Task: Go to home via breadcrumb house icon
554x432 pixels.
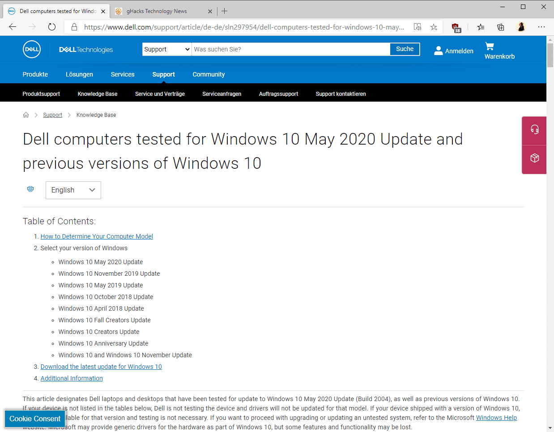Action: pyautogui.click(x=26, y=115)
